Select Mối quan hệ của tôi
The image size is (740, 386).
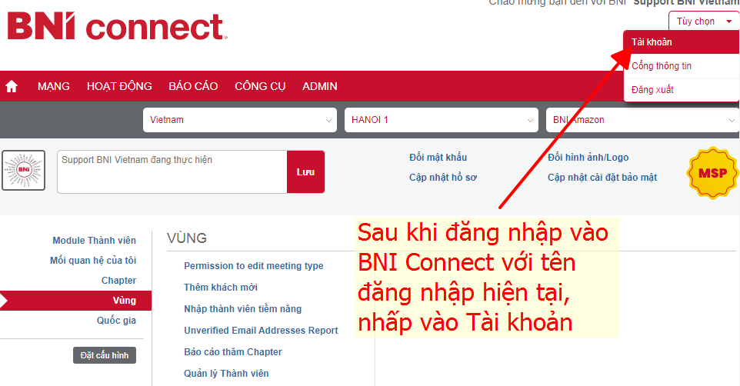[93, 261]
